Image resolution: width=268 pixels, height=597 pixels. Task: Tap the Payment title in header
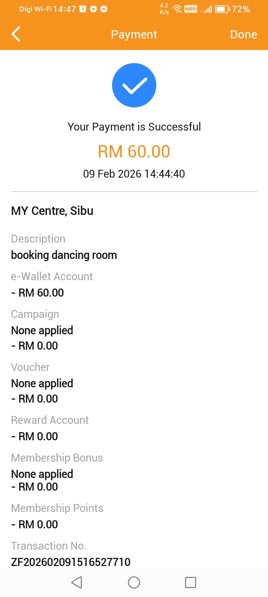[134, 34]
